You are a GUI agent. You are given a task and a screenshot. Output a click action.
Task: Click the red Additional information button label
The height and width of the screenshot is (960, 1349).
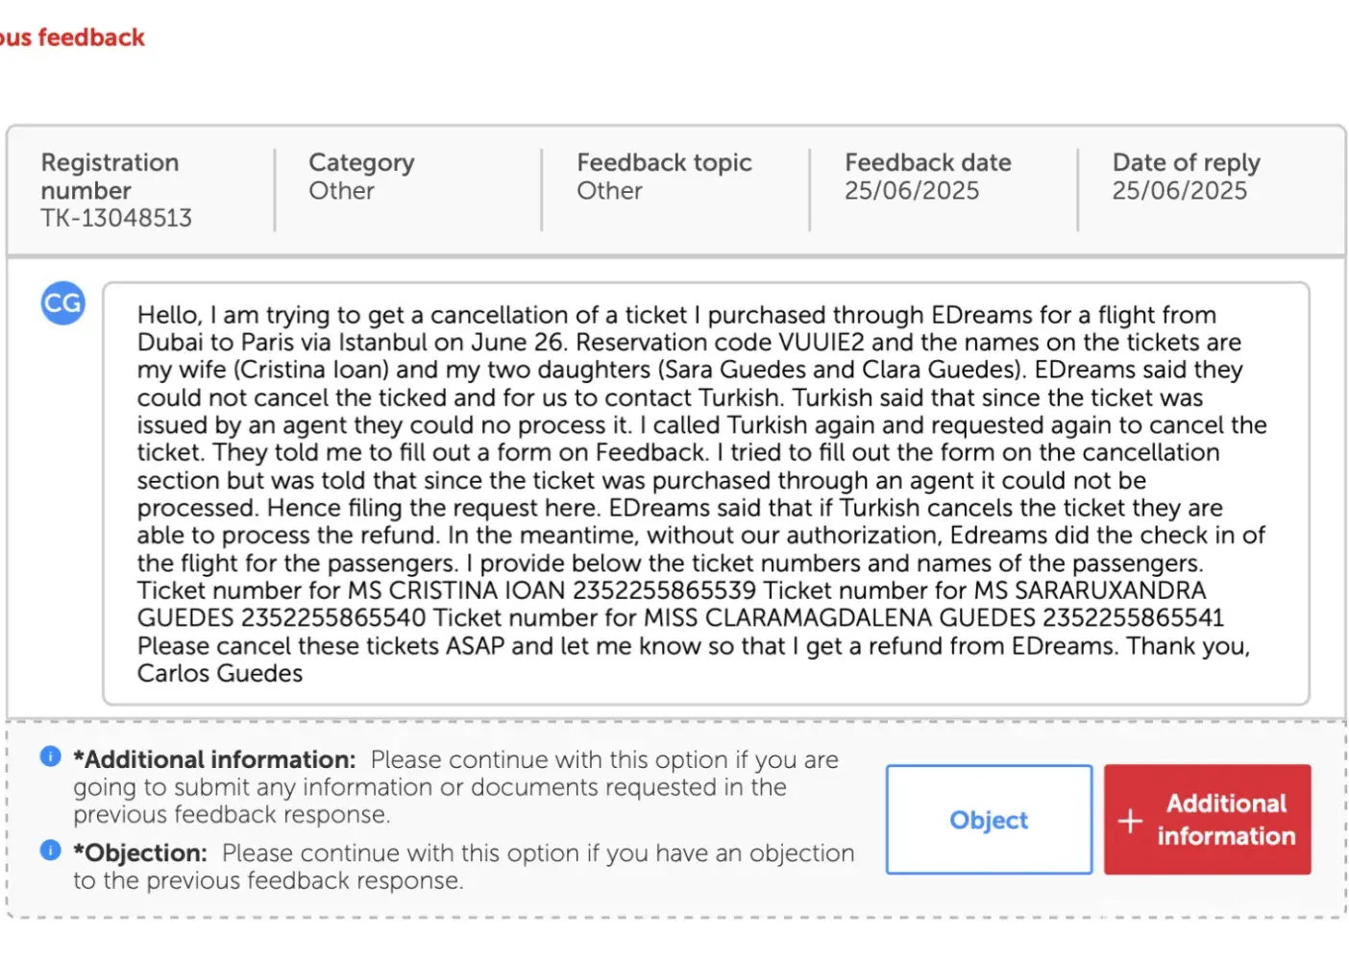coord(1226,820)
